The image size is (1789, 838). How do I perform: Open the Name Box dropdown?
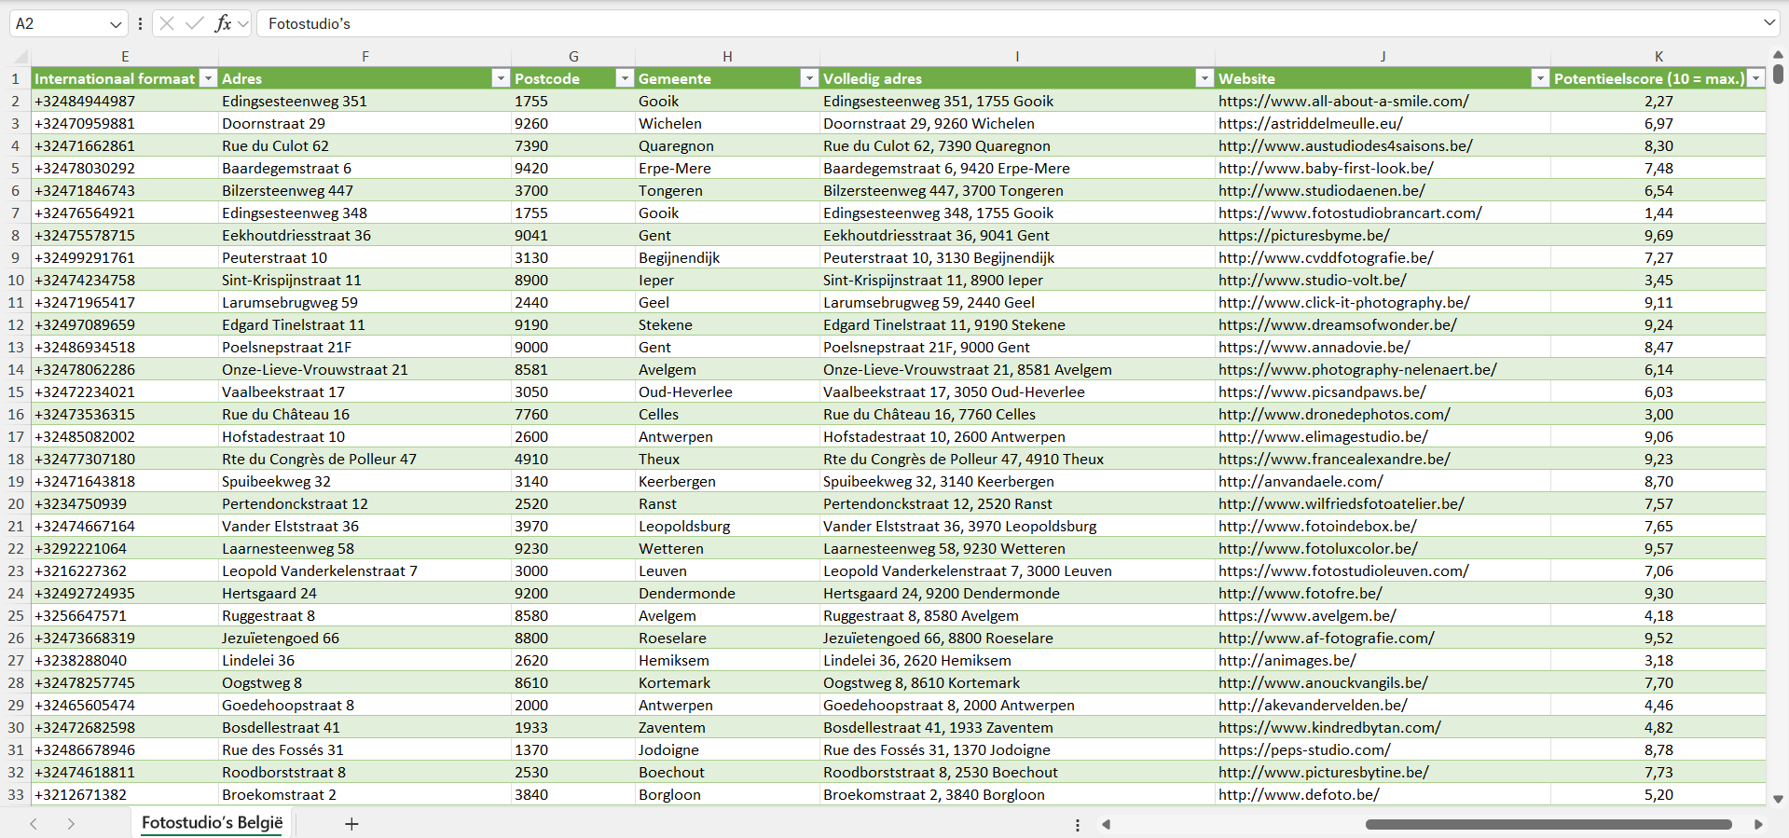point(116,24)
